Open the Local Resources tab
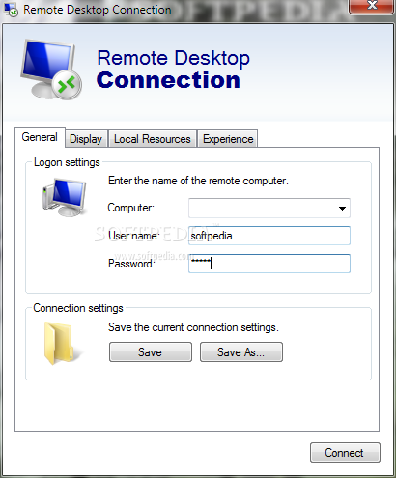Viewport: 396px width, 478px height. [153, 139]
